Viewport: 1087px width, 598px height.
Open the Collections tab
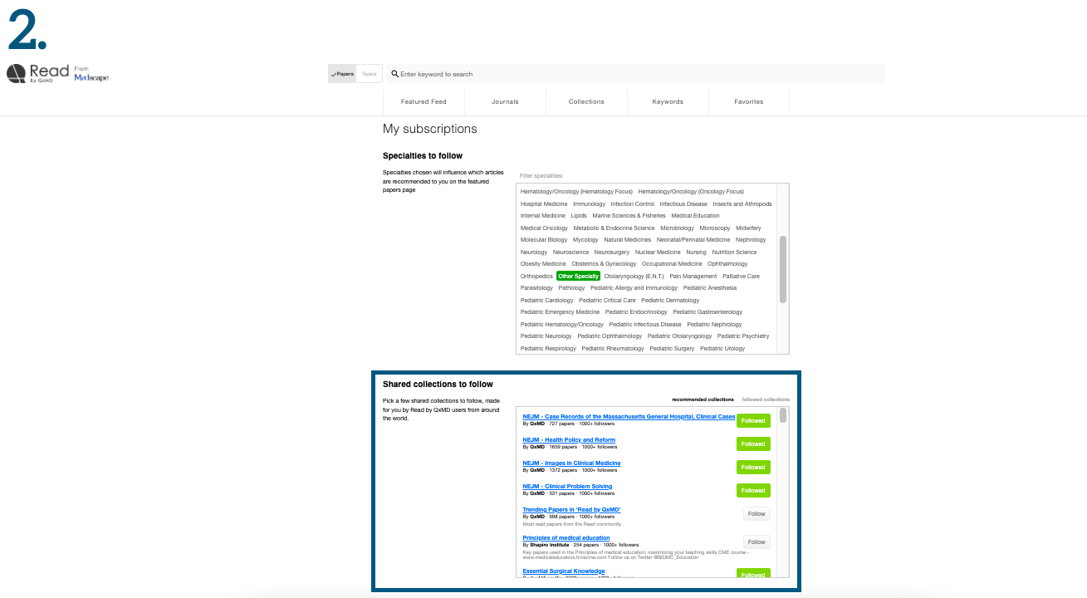[x=586, y=101]
